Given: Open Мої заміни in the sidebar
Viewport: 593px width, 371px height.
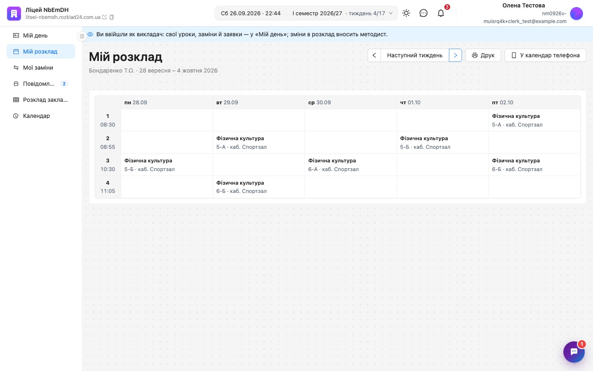Looking at the screenshot, I should [x=41, y=68].
